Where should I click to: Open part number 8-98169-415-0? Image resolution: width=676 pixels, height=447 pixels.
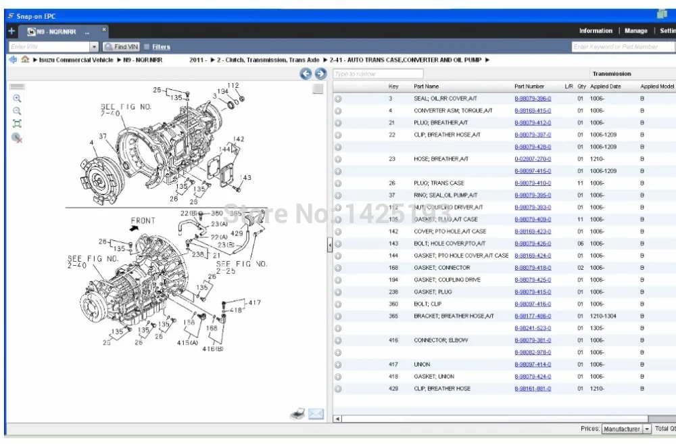click(533, 110)
